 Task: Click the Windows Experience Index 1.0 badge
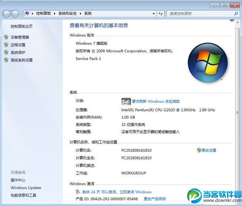[x=126, y=102]
